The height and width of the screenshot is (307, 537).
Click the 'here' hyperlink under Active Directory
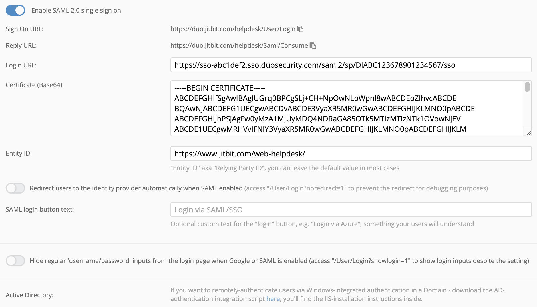pos(273,298)
